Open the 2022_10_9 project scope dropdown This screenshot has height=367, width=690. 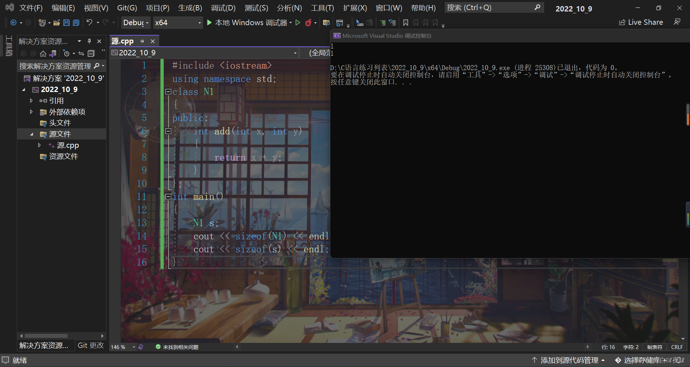(x=204, y=53)
